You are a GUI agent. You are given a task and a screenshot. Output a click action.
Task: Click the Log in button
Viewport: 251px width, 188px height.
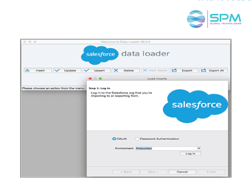pyautogui.click(x=190, y=153)
